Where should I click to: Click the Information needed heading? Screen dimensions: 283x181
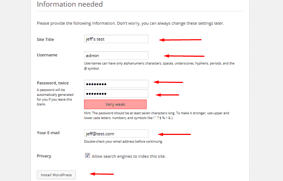pyautogui.click(x=70, y=4)
